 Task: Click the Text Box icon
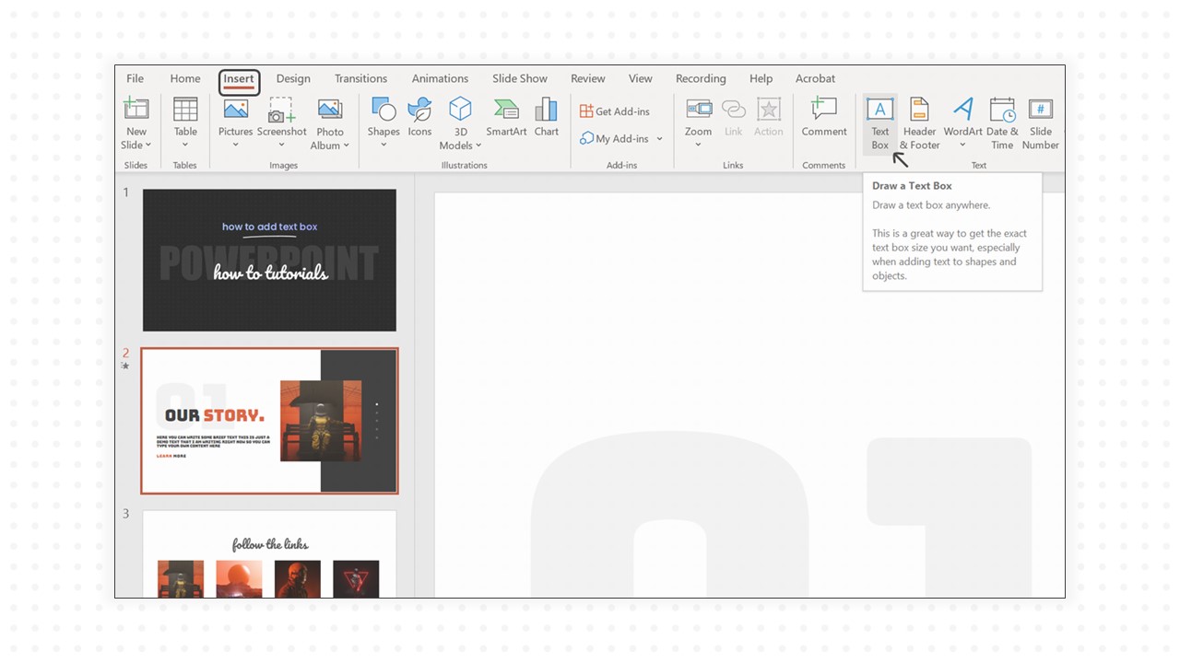pyautogui.click(x=879, y=110)
